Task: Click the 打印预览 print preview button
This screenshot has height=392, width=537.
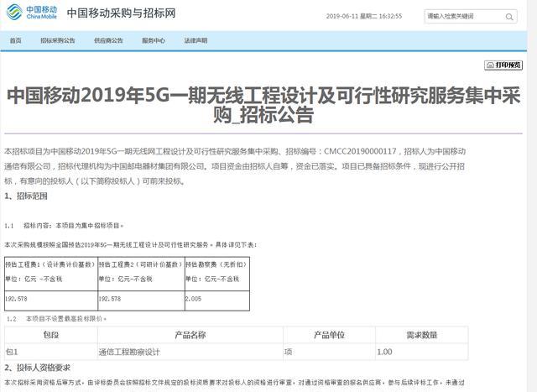Action: point(503,65)
